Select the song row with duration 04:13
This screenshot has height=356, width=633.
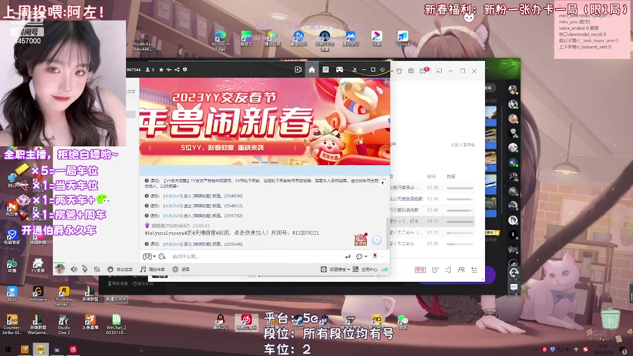click(x=433, y=222)
